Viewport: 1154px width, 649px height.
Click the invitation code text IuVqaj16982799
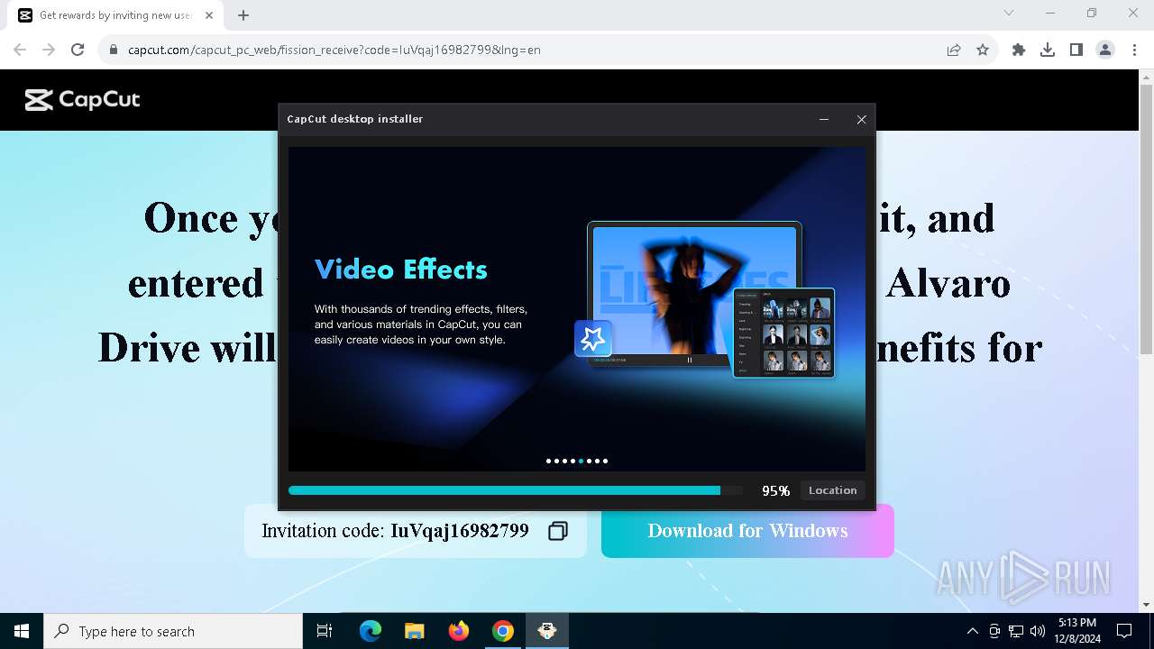460,531
